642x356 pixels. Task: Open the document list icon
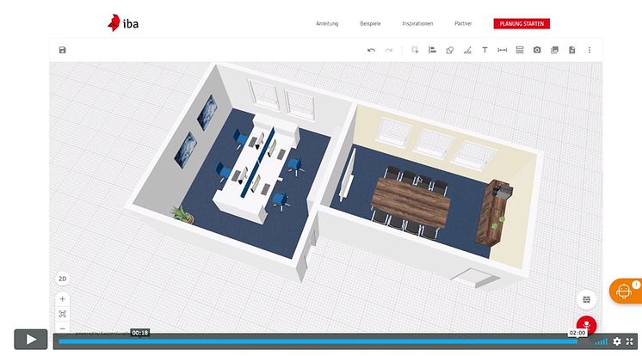tap(572, 50)
